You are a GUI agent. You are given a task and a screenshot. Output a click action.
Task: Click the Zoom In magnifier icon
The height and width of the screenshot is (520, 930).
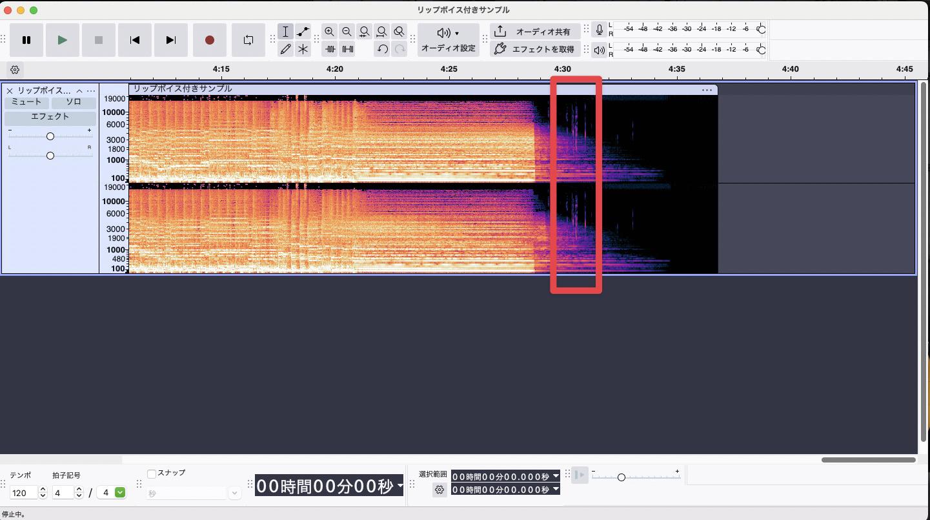tap(330, 32)
